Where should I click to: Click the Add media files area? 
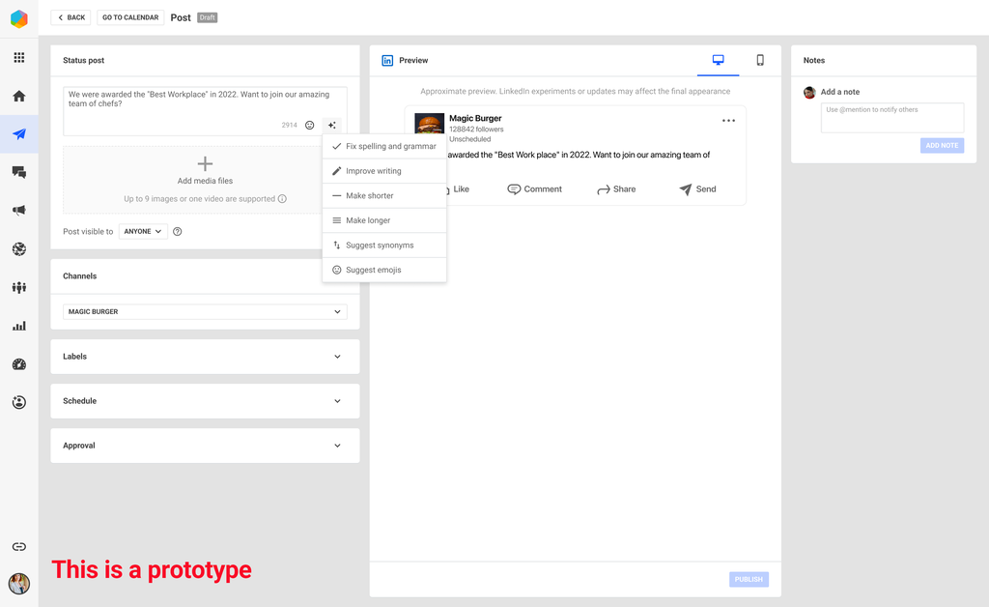click(205, 171)
